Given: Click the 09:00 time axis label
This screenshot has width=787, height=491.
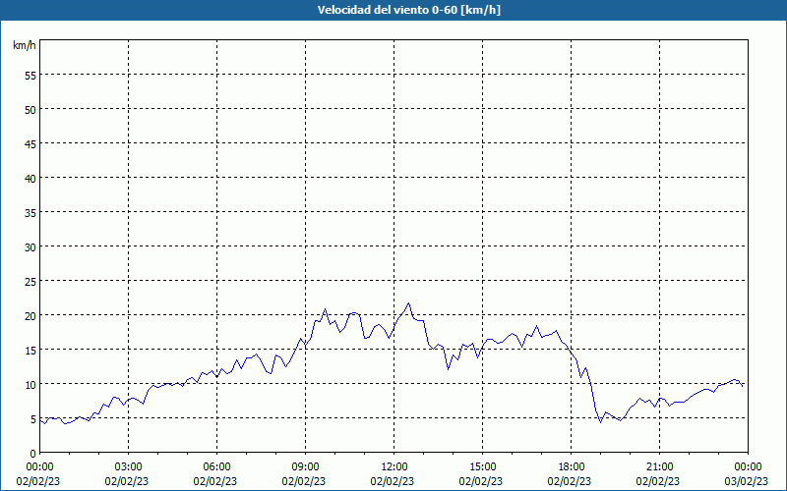Looking at the screenshot, I should tap(305, 466).
